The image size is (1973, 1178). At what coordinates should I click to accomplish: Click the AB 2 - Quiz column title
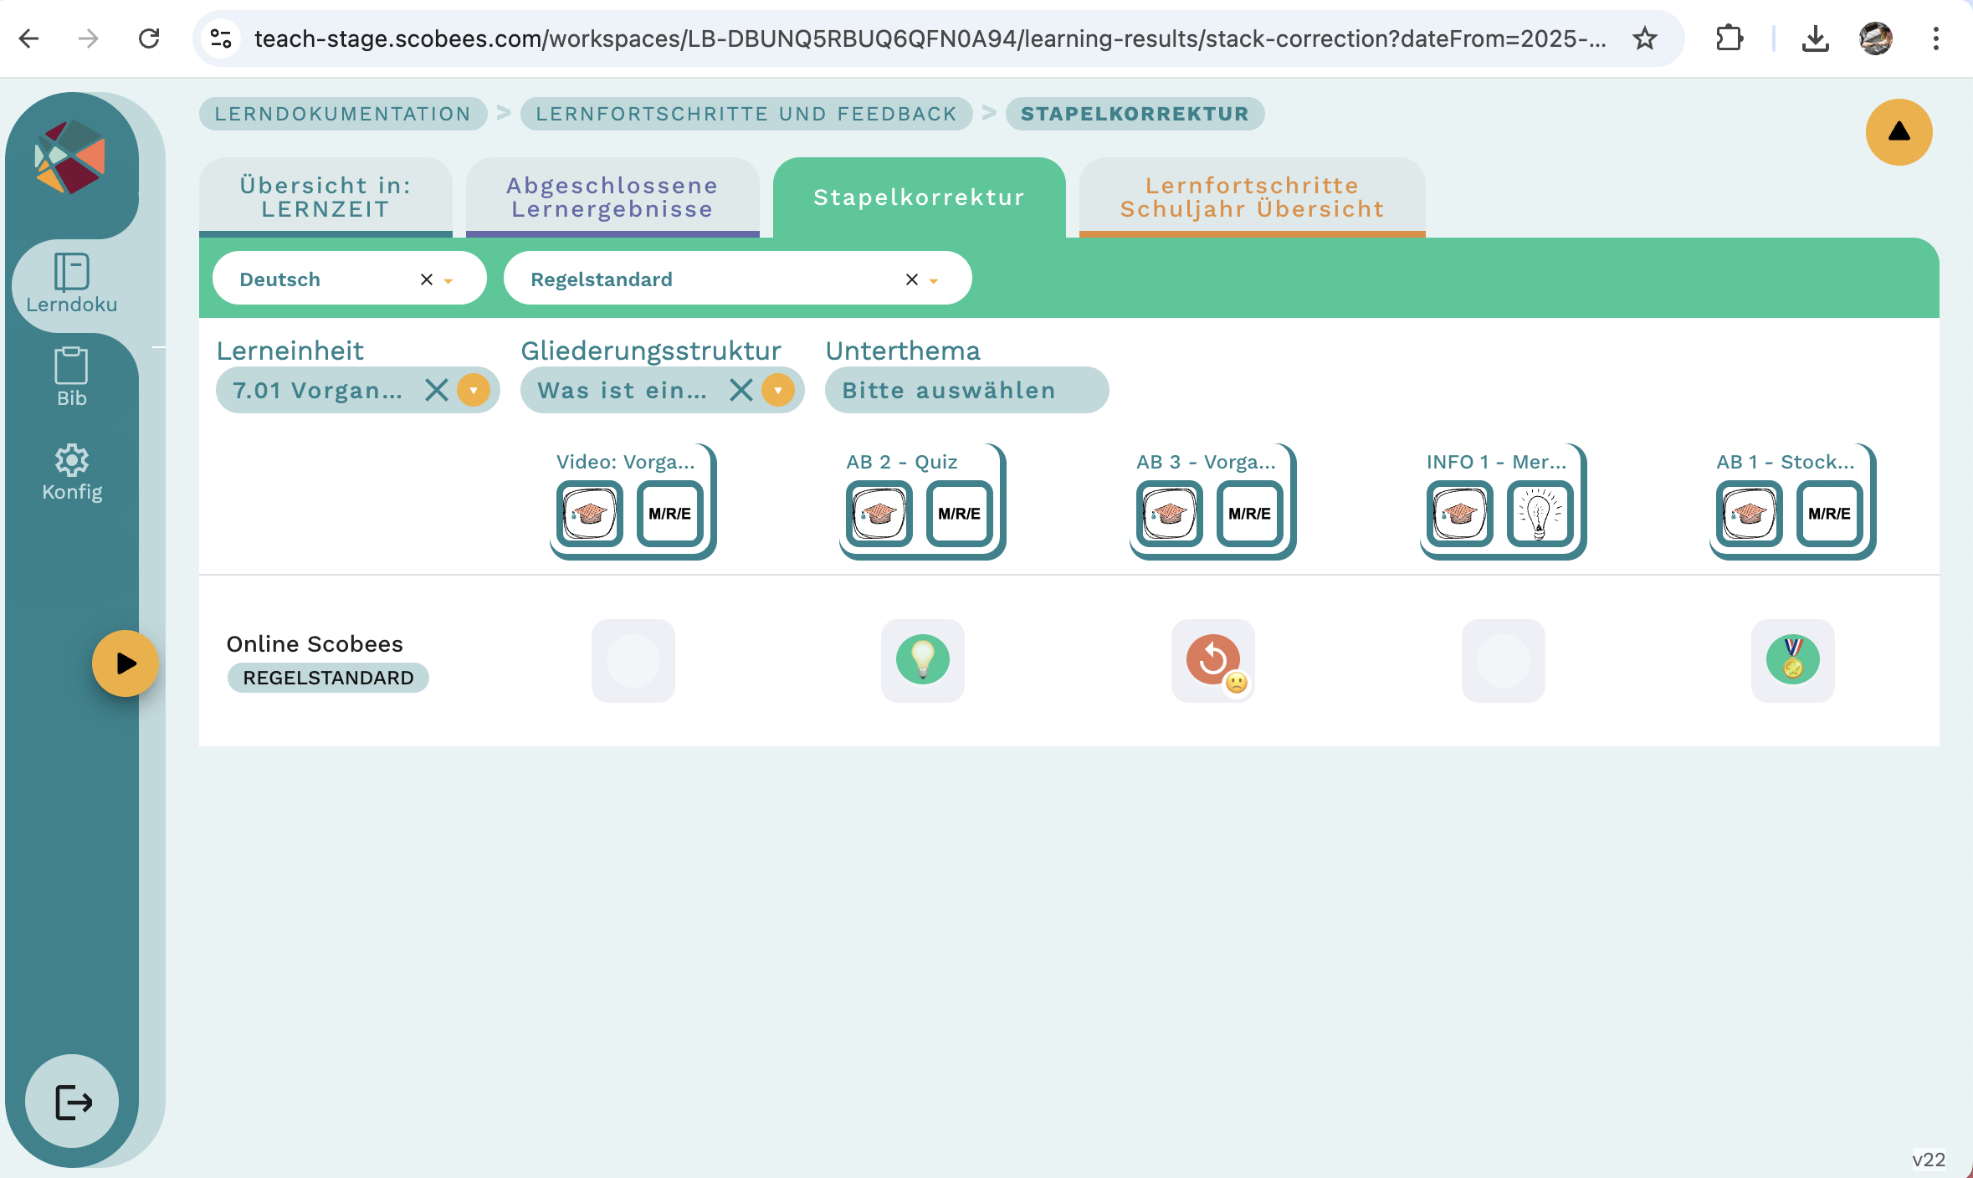pos(902,462)
